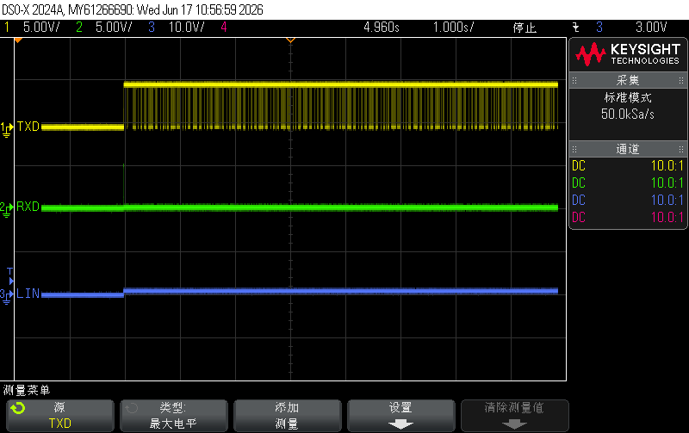Click the 1.000s/ timebase readout

[453, 28]
